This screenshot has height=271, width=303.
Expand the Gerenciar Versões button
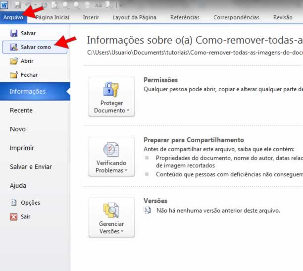pos(111,217)
